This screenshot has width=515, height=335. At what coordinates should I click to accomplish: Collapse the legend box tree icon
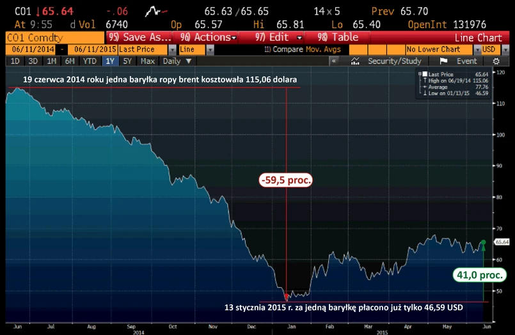tap(418, 75)
